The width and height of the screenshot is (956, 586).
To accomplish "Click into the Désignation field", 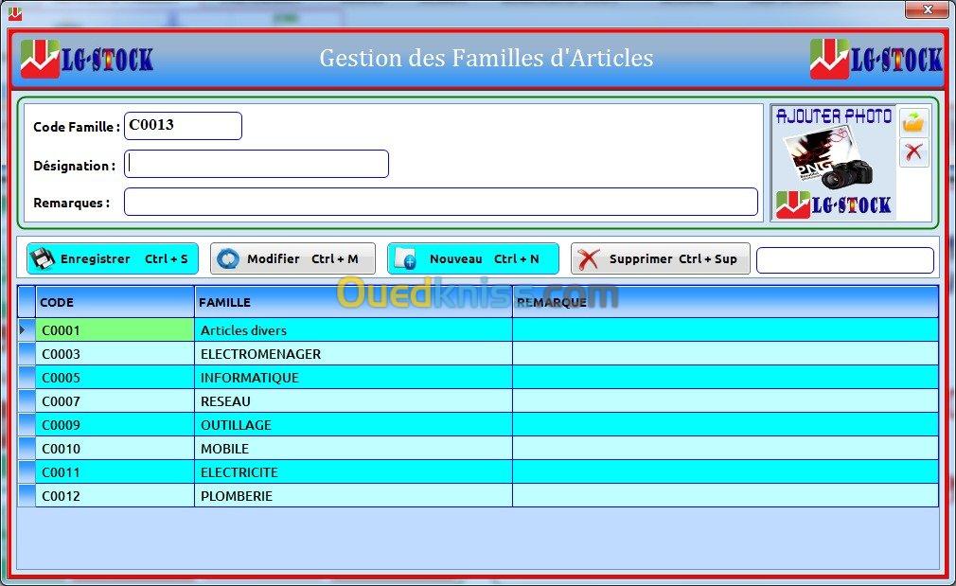I will click(257, 164).
